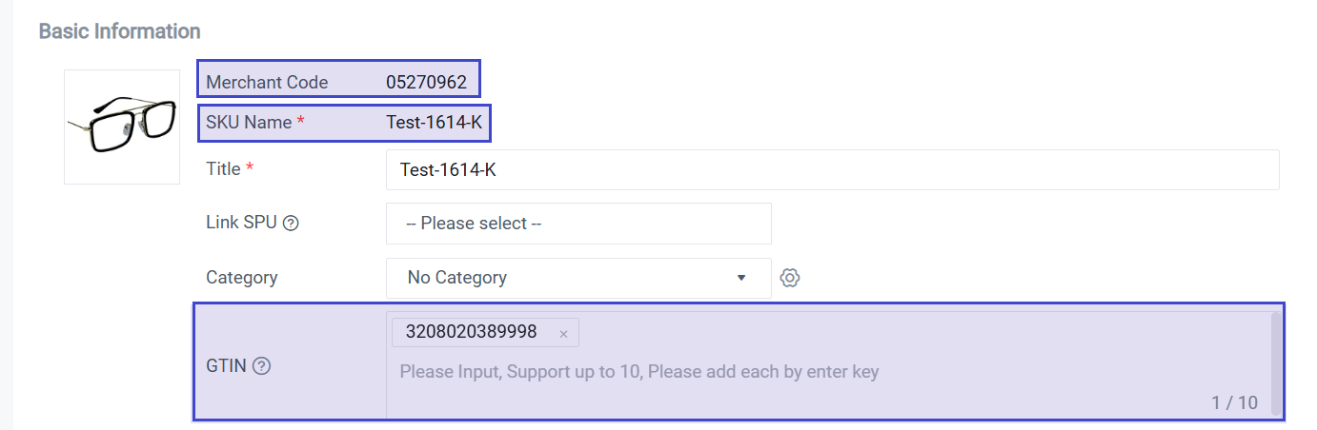Click the 'GTIN' label text
The height and width of the screenshot is (430, 1317).
click(226, 365)
